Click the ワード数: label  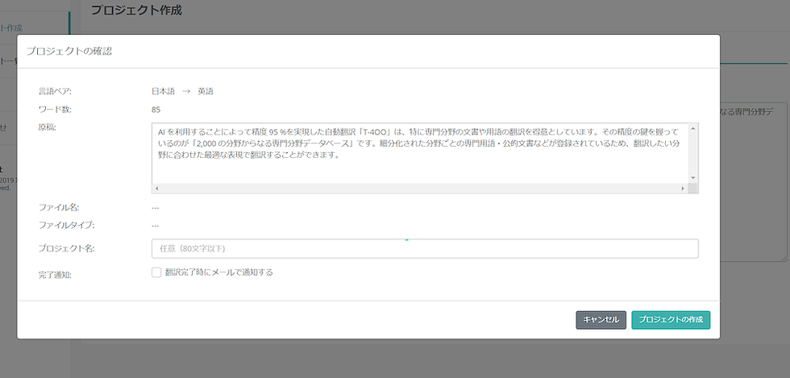point(56,110)
